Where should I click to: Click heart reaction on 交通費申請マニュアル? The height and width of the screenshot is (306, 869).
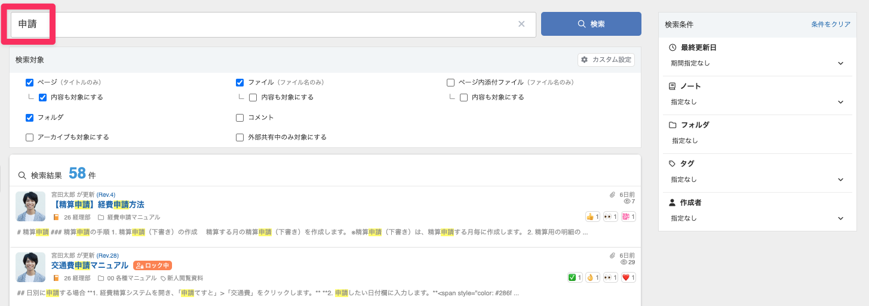click(x=628, y=277)
